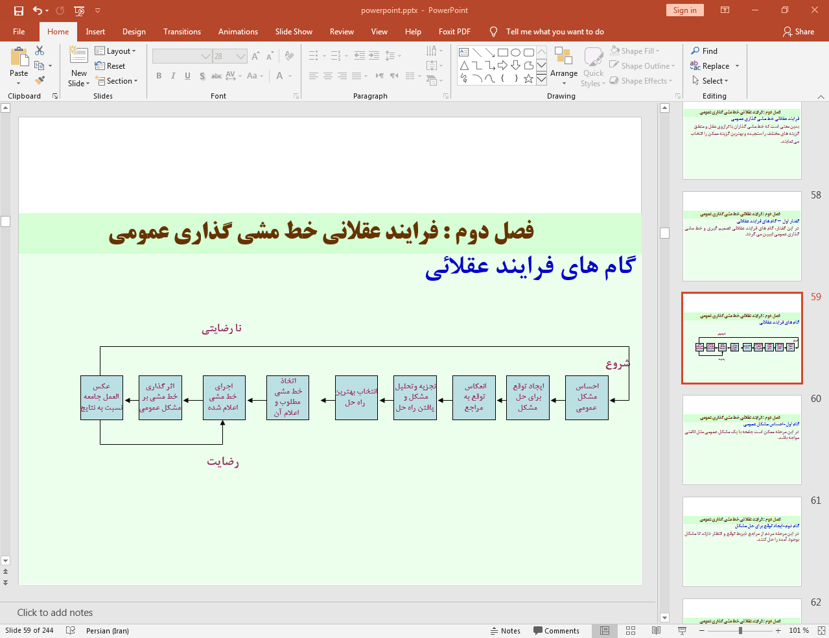Insert a Text Box shape
This screenshot has height=638, width=829.
464,53
